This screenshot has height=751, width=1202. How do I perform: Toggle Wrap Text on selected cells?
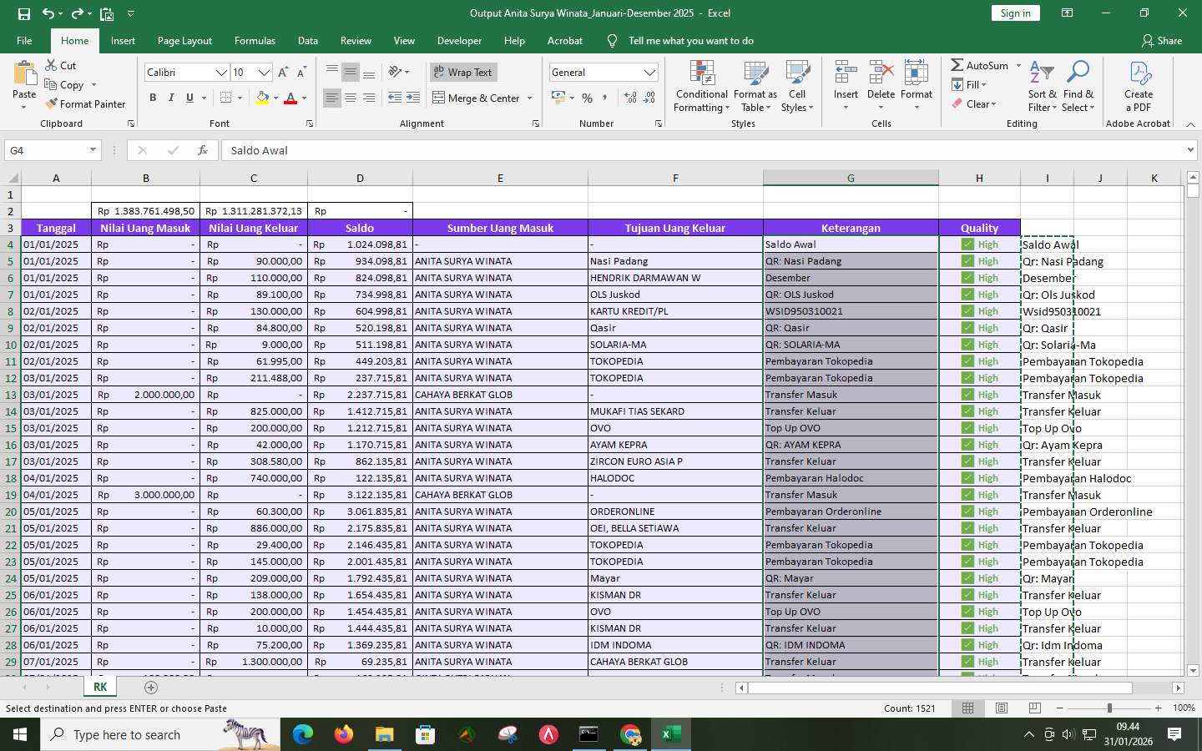(462, 72)
